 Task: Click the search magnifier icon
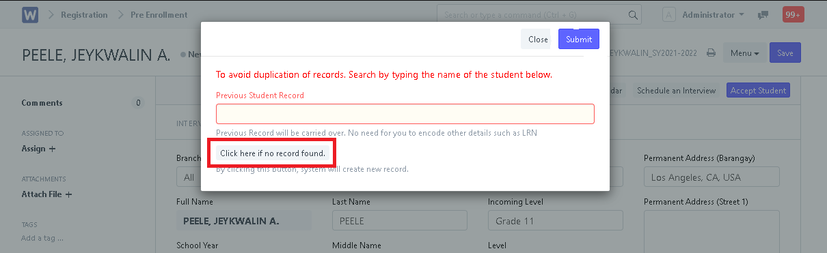[634, 14]
